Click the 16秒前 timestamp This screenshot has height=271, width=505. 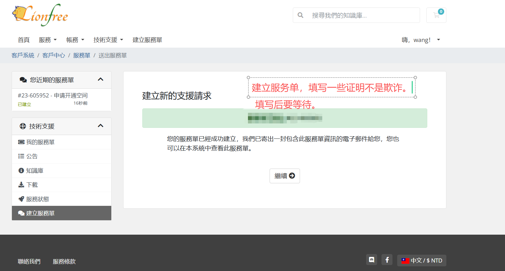point(81,103)
